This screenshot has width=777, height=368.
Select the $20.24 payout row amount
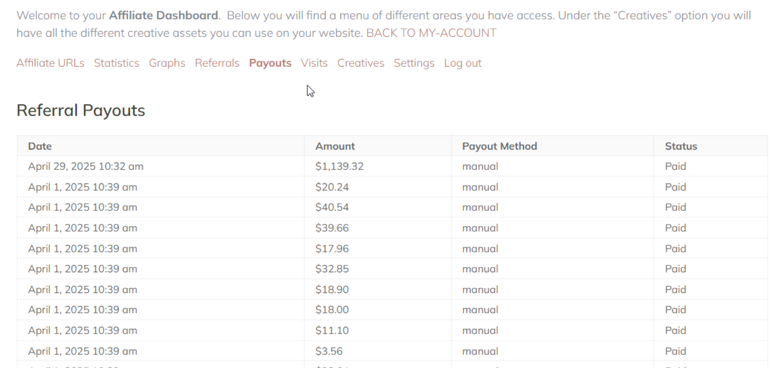tap(332, 187)
